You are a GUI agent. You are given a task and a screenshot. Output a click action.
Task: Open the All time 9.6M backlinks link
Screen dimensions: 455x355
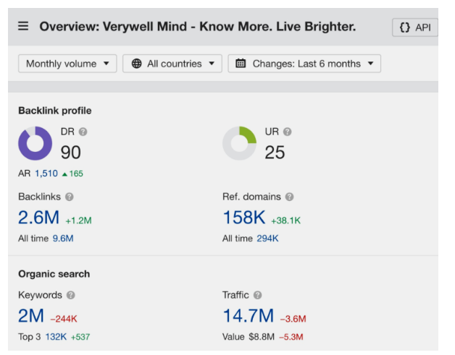tap(63, 239)
